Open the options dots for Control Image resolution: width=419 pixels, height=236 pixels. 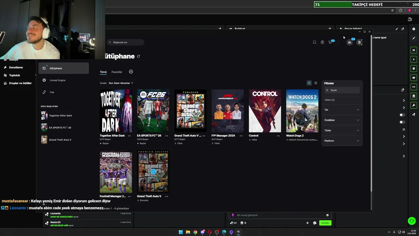point(278,136)
